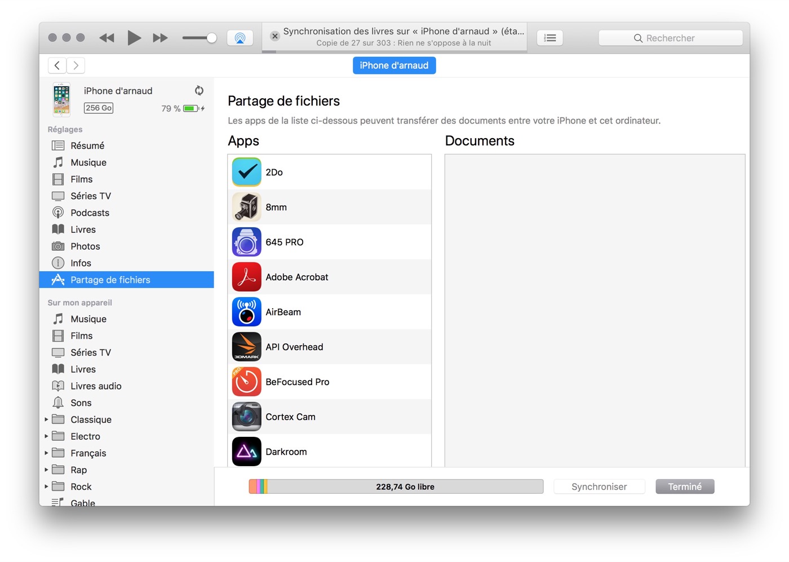Screen dimensions: 789x562
Task: Select Partage de fichiers in sidebar
Action: pyautogui.click(x=127, y=280)
